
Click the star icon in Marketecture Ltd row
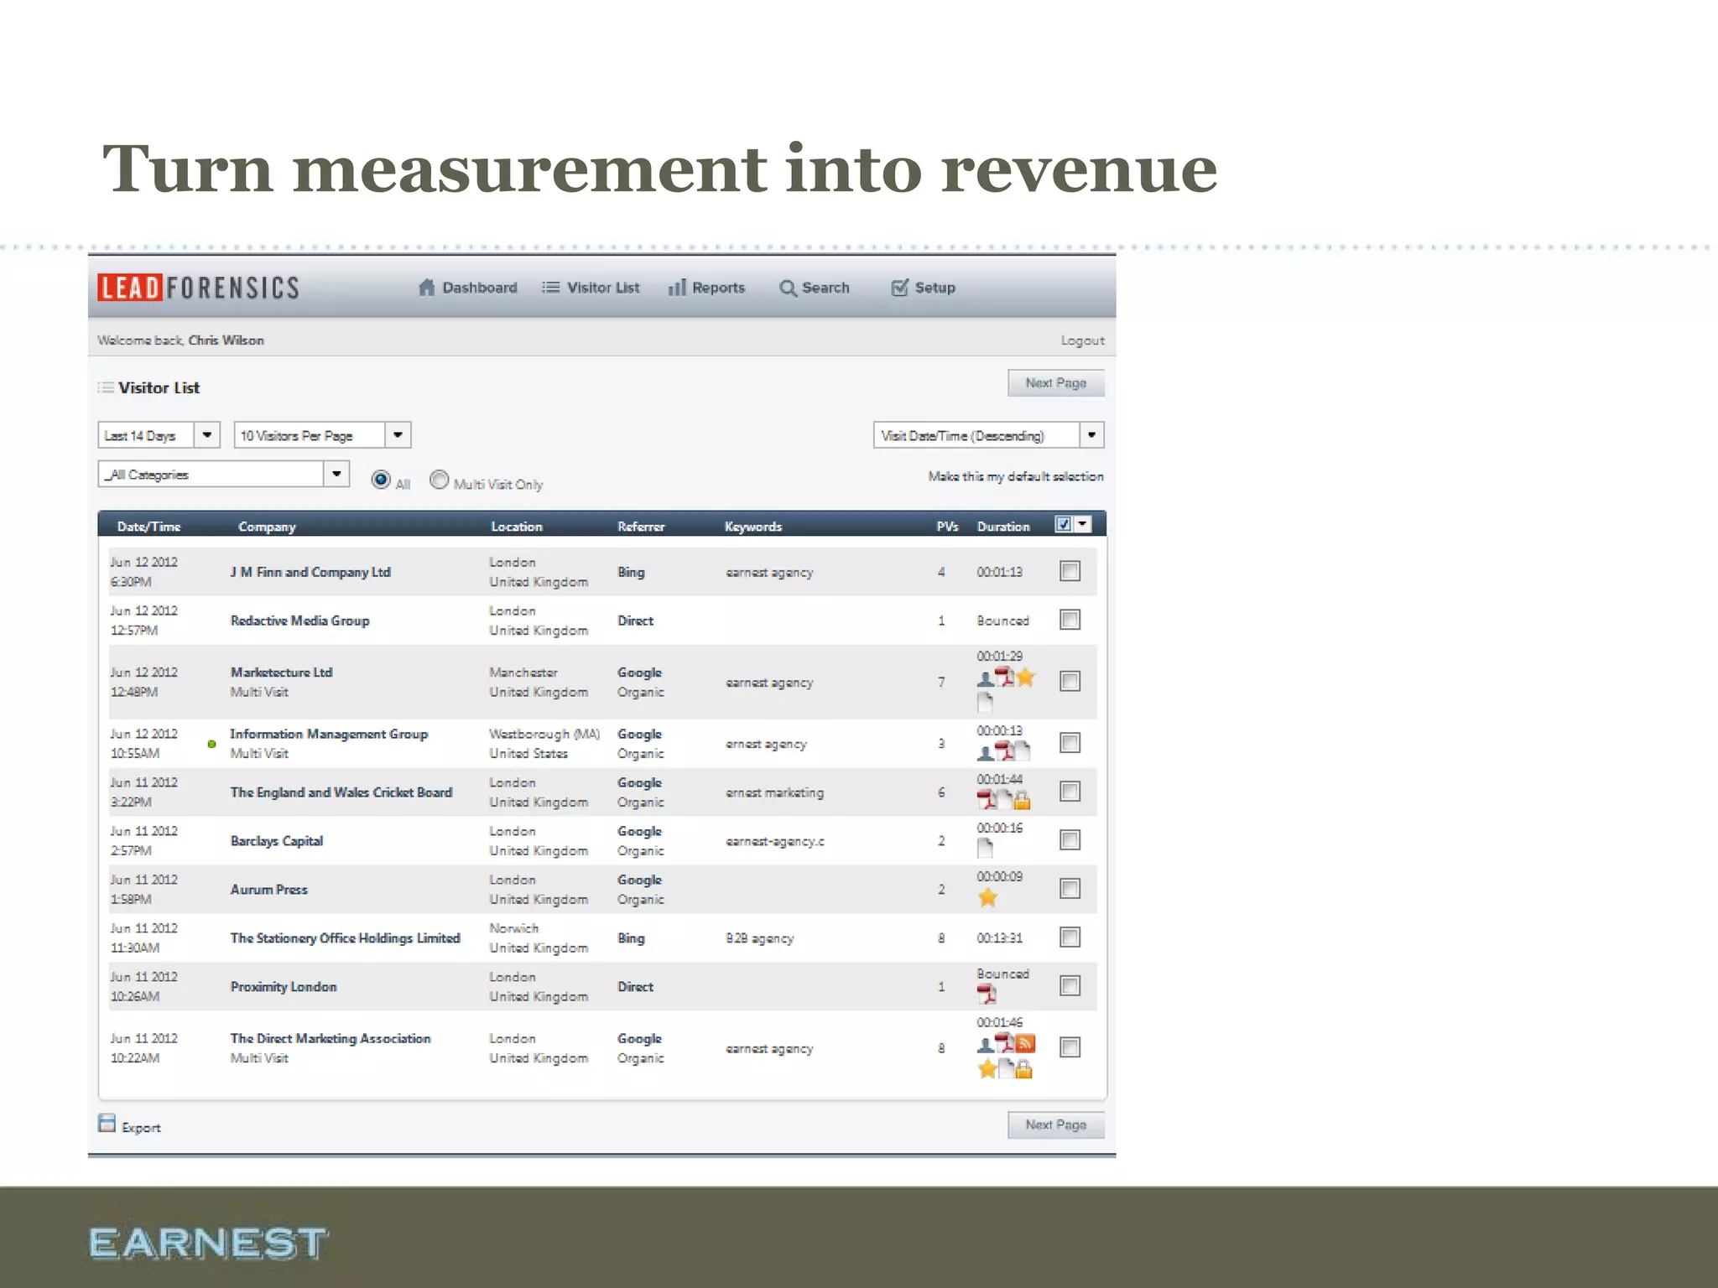pyautogui.click(x=1025, y=678)
